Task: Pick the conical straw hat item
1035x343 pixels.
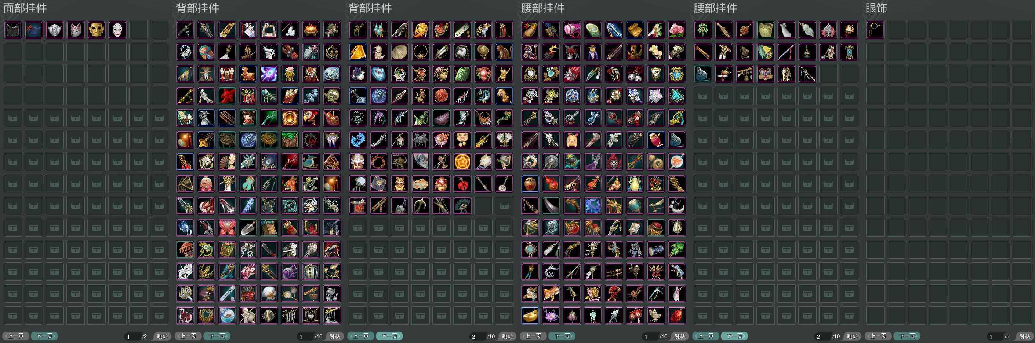Action: point(399,52)
